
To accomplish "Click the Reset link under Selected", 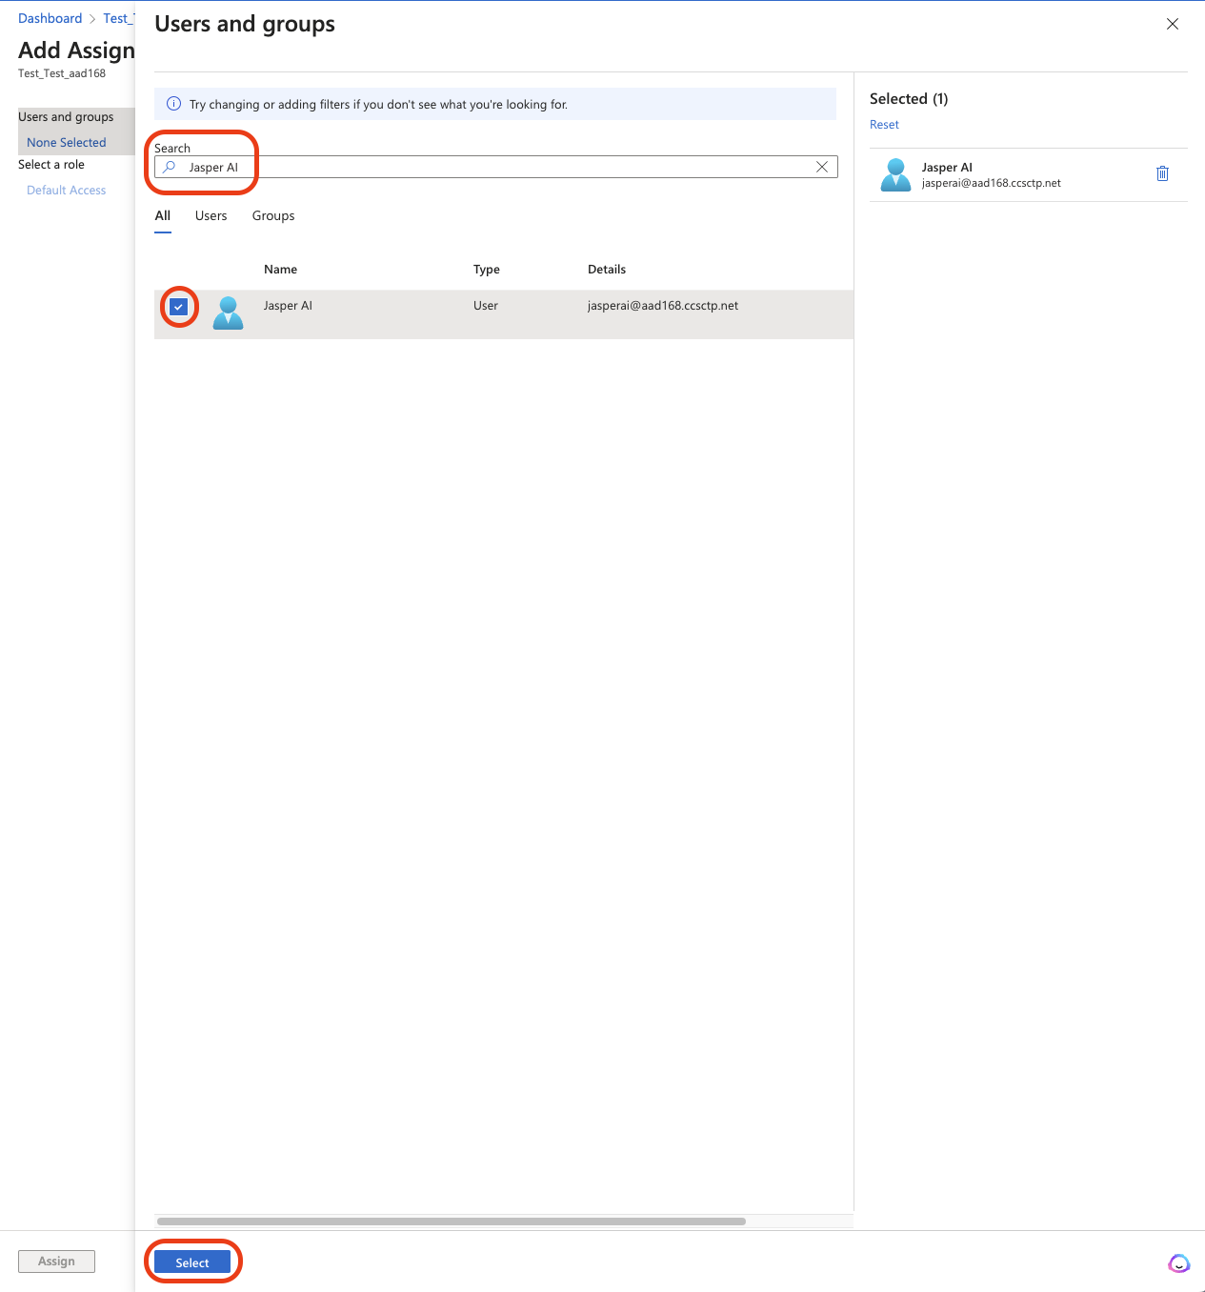I will tap(884, 125).
